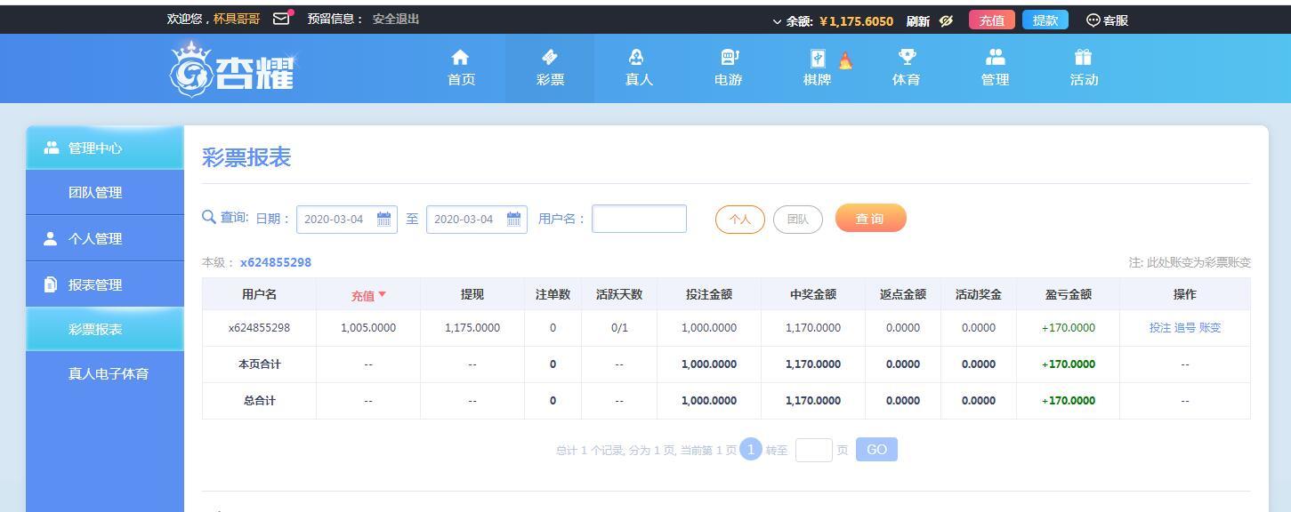Open start date calendar picker
Viewport: 1291px width, 512px height.
(x=384, y=219)
